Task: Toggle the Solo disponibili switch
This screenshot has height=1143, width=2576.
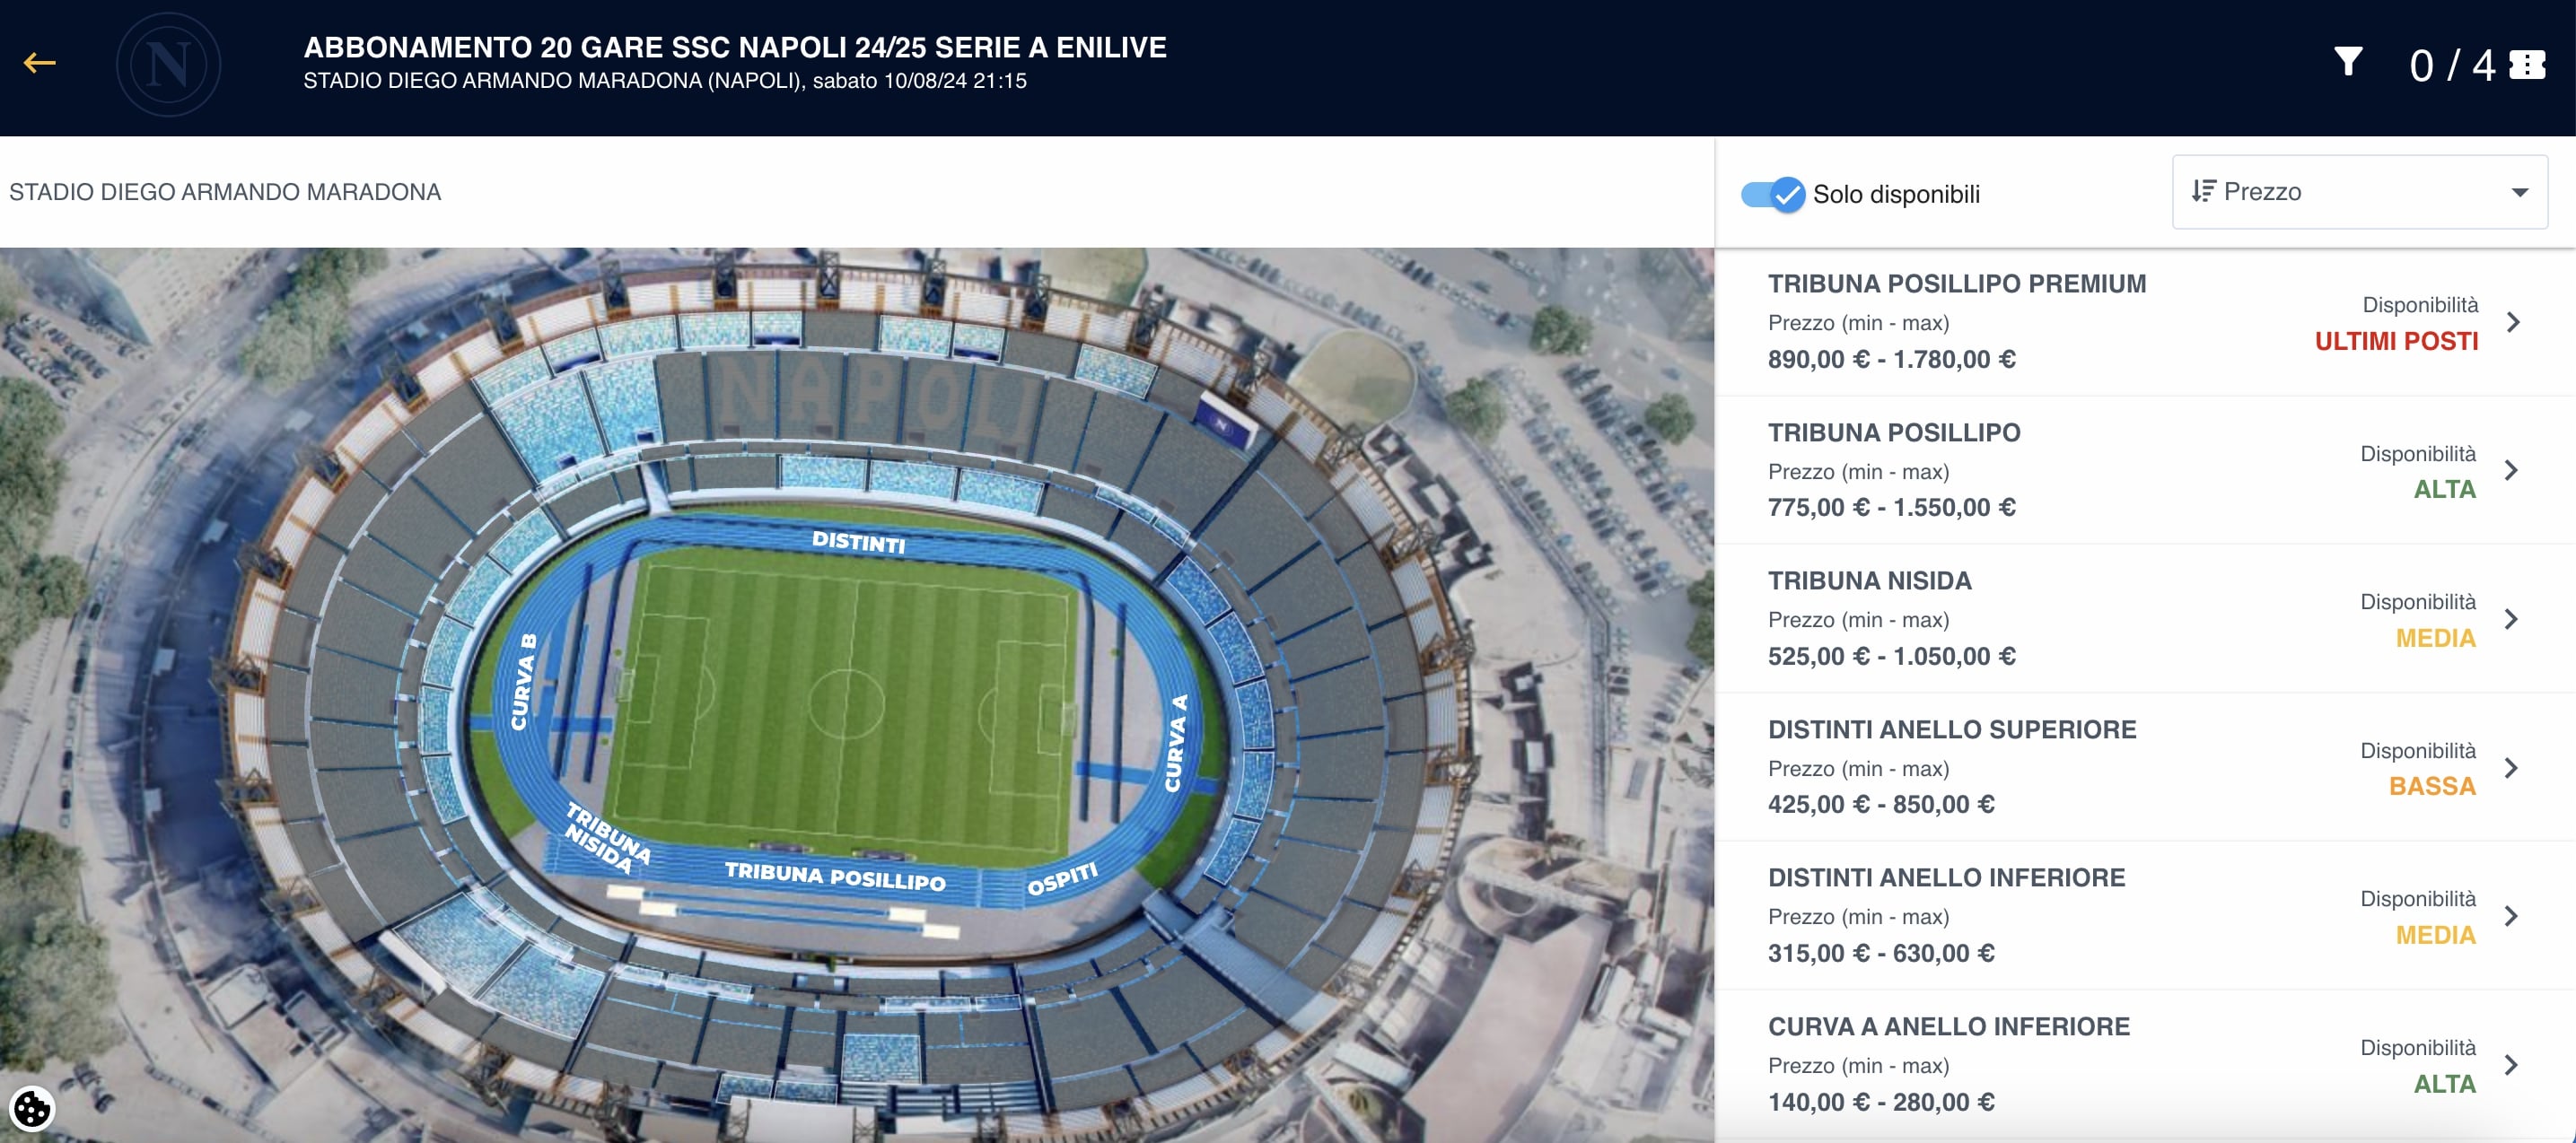Action: (x=1772, y=194)
